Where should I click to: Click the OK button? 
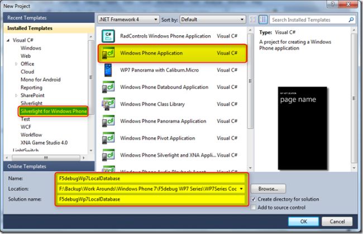303,222
